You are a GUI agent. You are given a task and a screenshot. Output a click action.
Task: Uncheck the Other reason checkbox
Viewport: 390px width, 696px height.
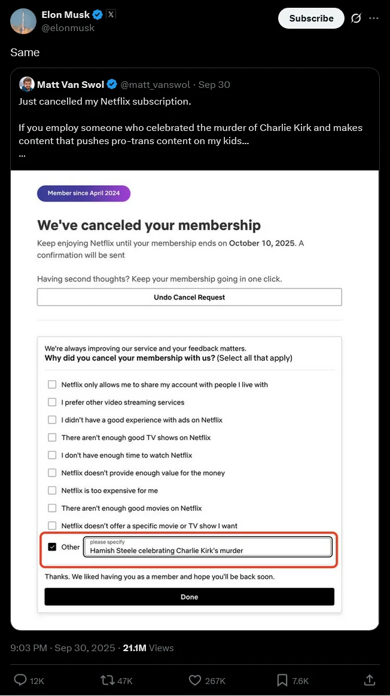(52, 547)
